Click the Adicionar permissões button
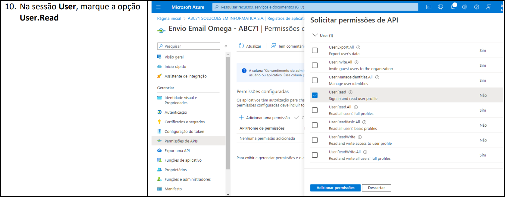505x197 pixels. coord(335,188)
